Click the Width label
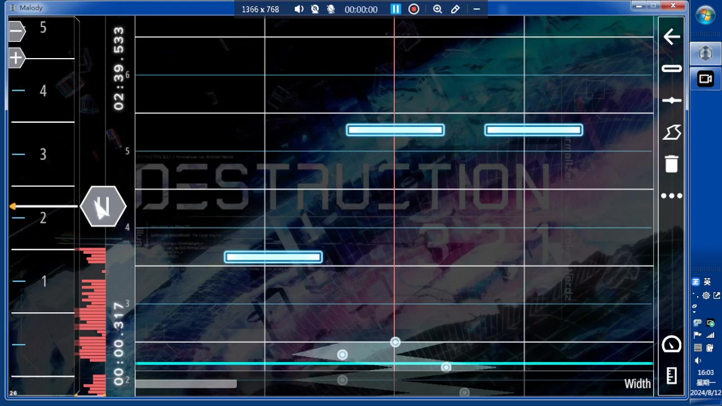722x406 pixels. tap(637, 384)
